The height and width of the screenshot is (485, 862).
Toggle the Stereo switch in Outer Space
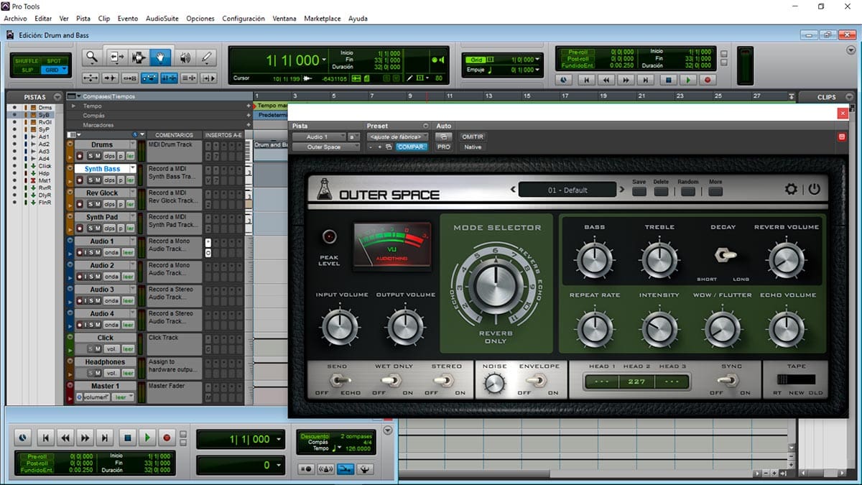point(445,381)
